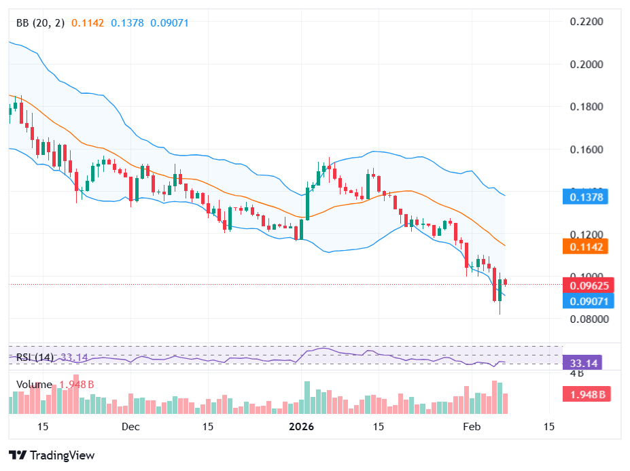Click the Volume indicator label

click(34, 385)
